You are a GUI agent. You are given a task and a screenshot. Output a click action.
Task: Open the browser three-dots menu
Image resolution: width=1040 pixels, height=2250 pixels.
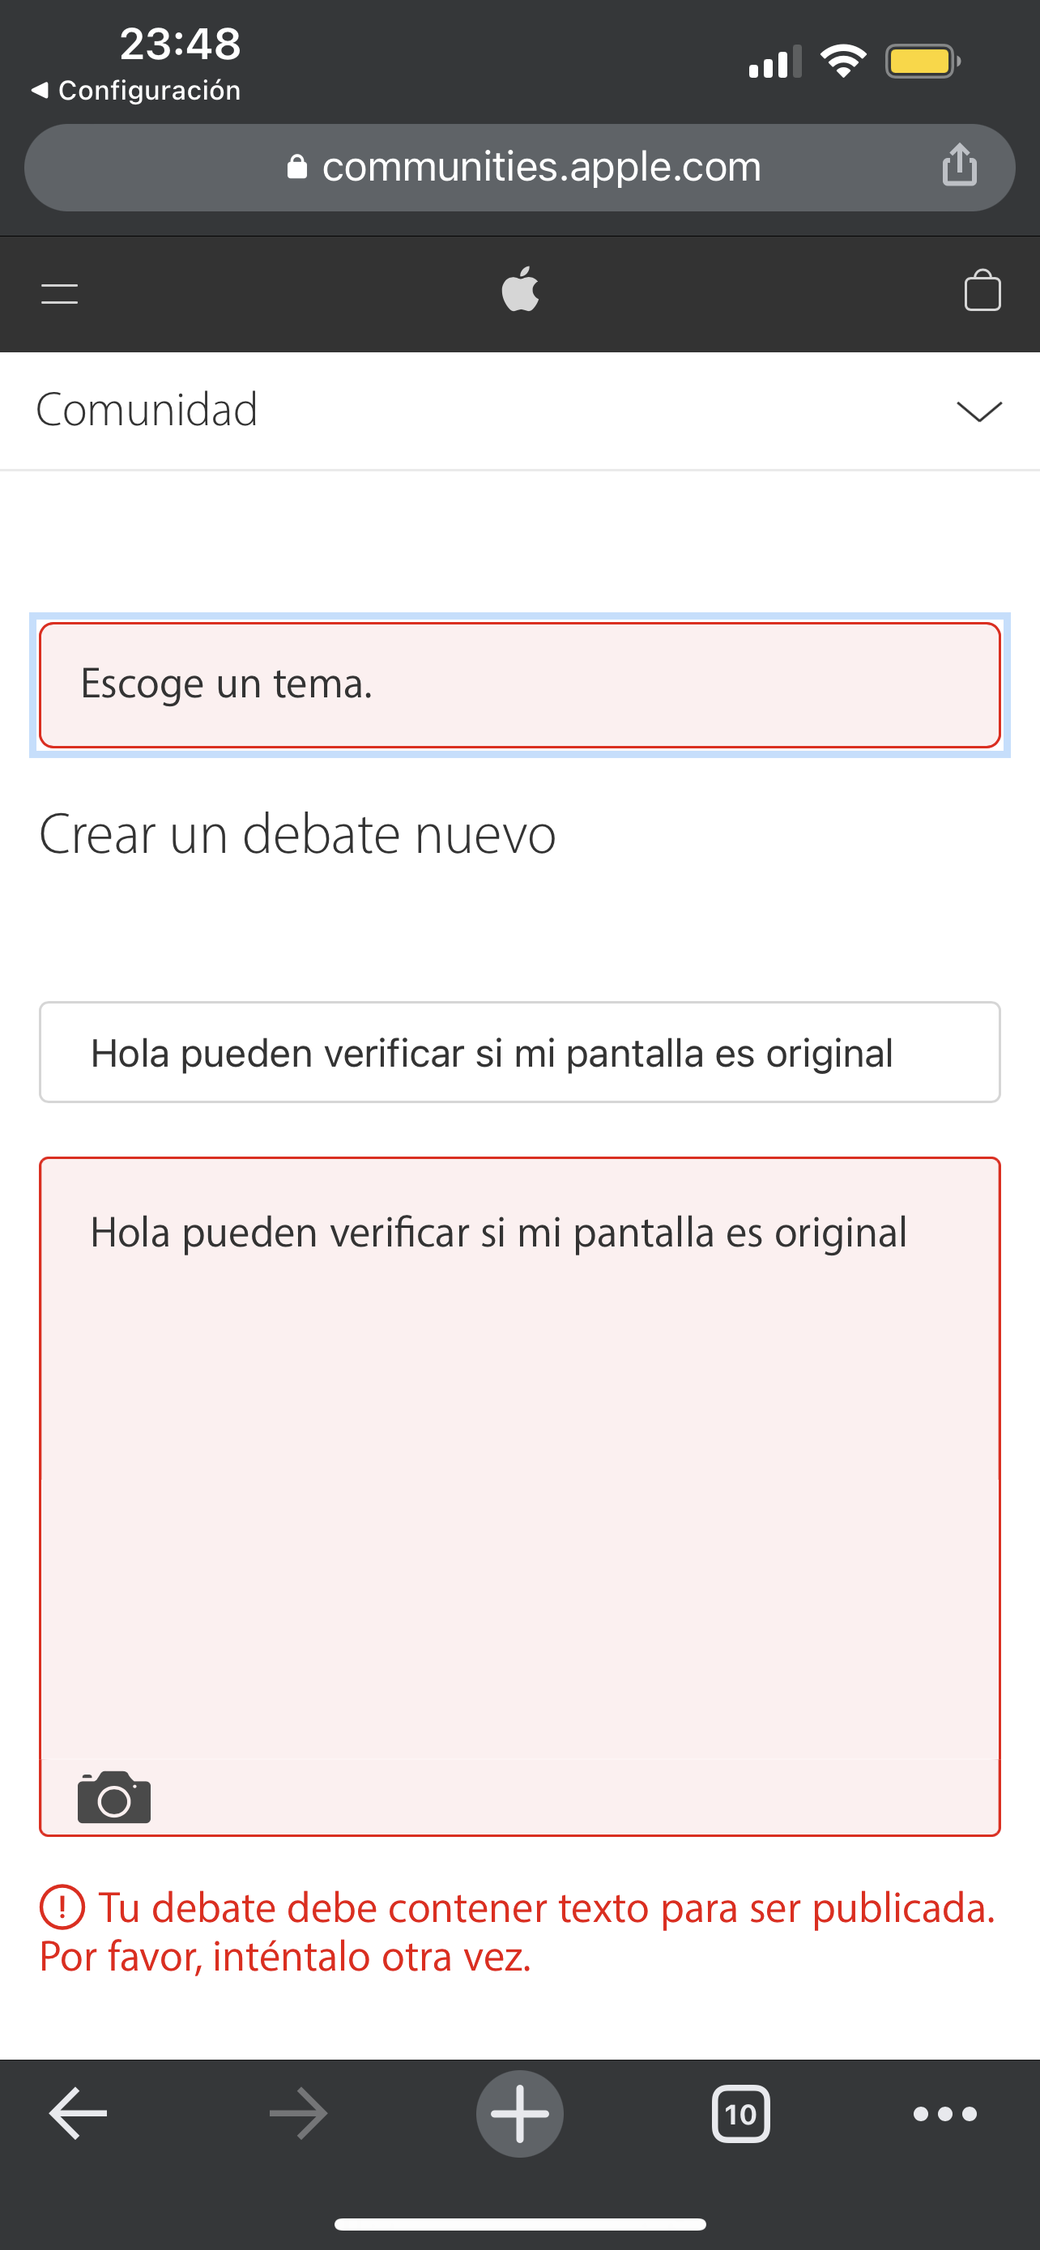pyautogui.click(x=944, y=2114)
